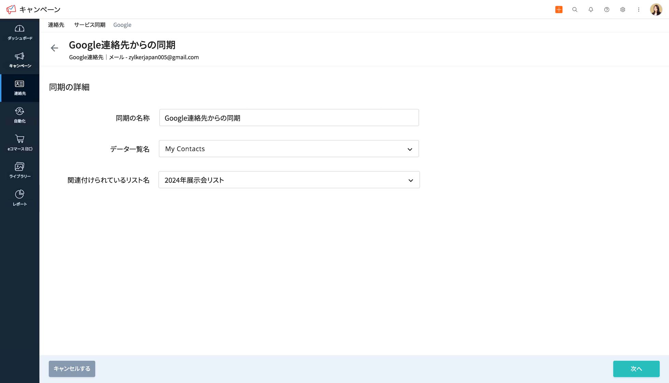Click the notification bell icon
The image size is (669, 383).
click(x=591, y=9)
